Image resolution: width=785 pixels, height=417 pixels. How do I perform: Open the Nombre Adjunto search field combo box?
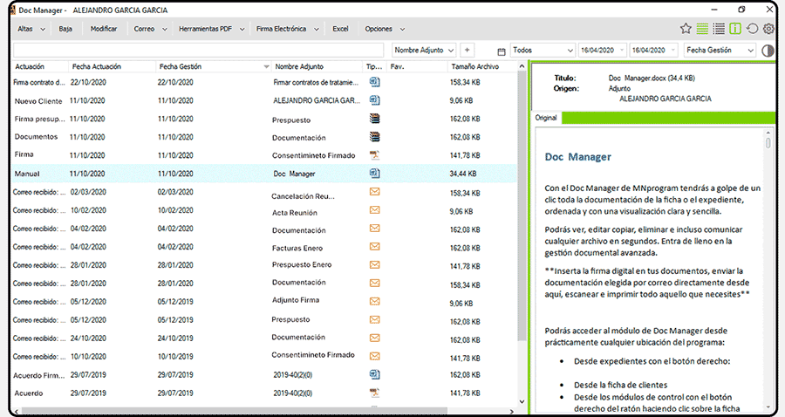(424, 50)
